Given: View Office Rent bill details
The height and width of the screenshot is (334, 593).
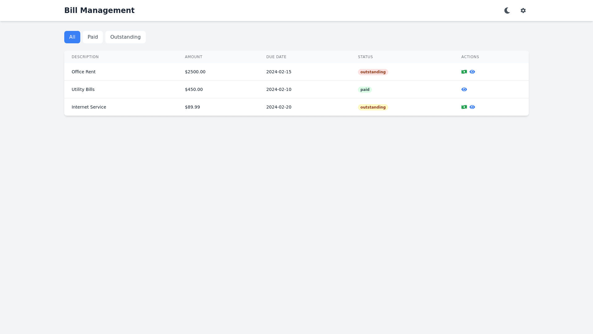Looking at the screenshot, I should tap(472, 72).
